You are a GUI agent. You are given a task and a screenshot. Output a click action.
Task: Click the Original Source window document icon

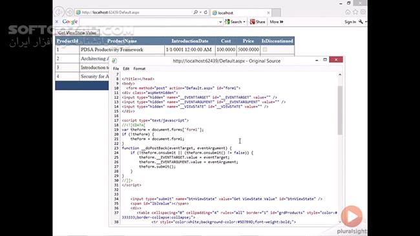(x=114, y=61)
